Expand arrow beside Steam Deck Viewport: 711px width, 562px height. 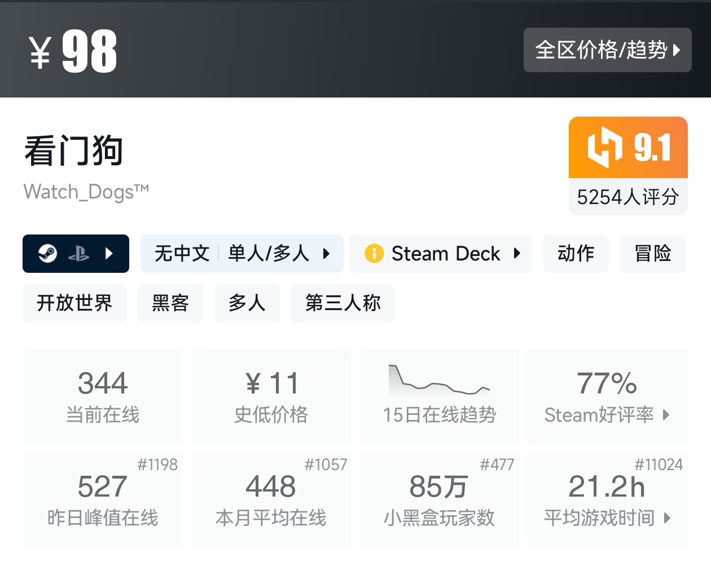(517, 254)
